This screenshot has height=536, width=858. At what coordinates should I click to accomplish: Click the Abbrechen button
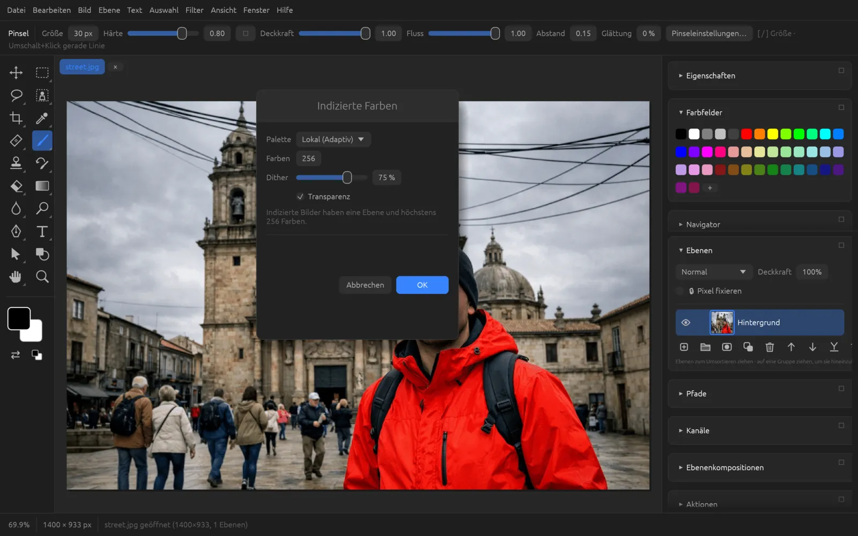365,285
